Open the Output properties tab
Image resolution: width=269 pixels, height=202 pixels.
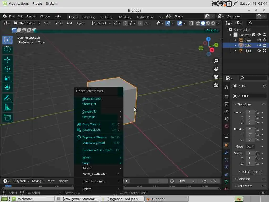226,104
